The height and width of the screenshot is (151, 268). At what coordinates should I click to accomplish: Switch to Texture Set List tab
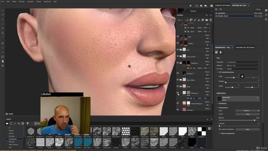pos(239,5)
